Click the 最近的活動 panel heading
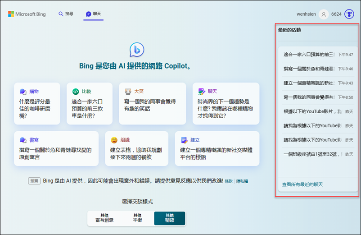 pyautogui.click(x=289, y=30)
